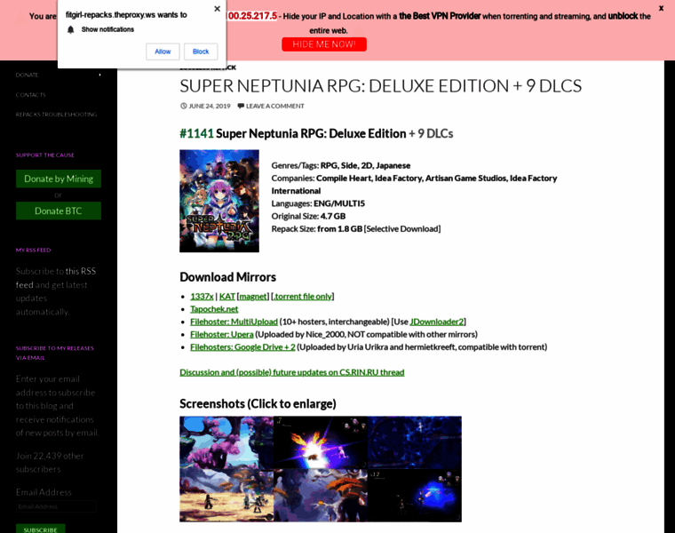This screenshot has height=533, width=675.
Task: Enlarge the top-middle battle flash screenshot
Action: tap(321, 442)
